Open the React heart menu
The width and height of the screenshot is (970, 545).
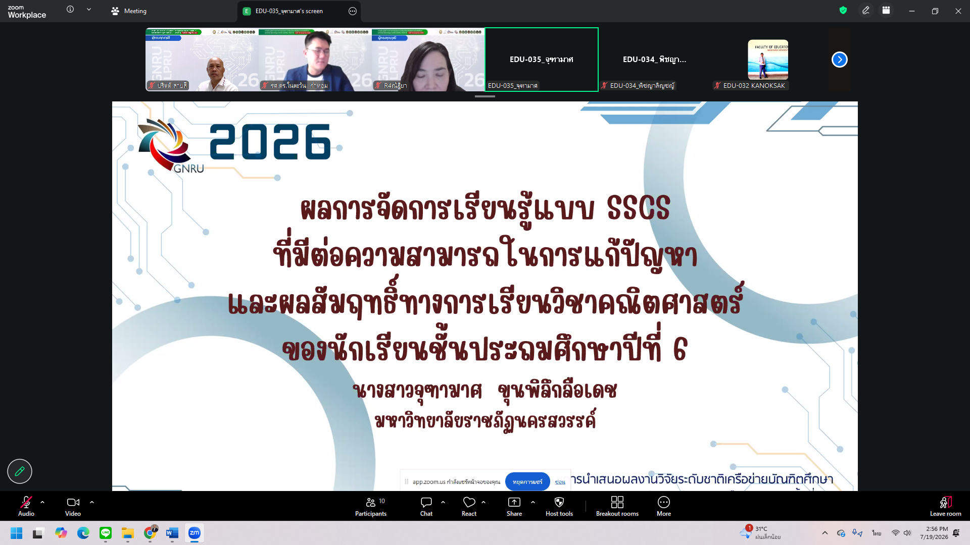(469, 506)
